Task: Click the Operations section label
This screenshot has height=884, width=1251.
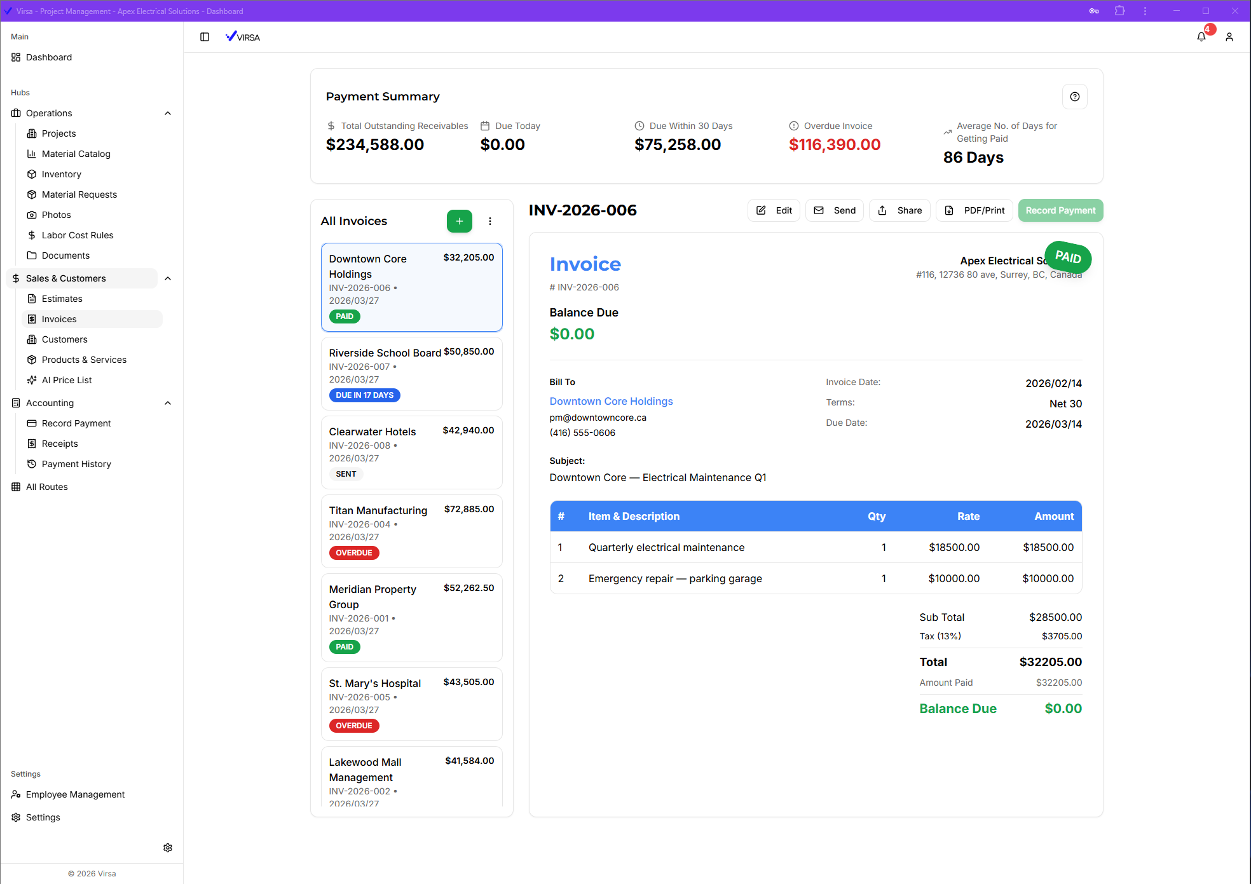Action: pyautogui.click(x=49, y=113)
